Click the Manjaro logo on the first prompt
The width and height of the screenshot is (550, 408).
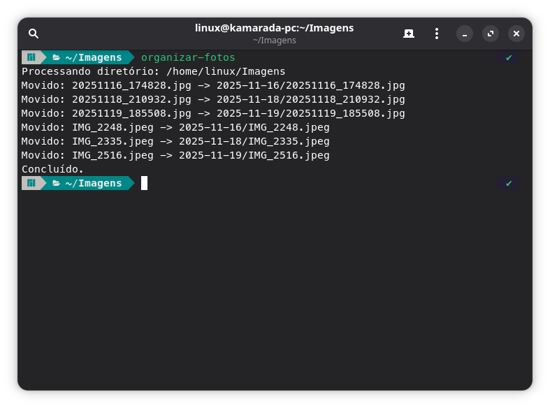click(x=31, y=57)
